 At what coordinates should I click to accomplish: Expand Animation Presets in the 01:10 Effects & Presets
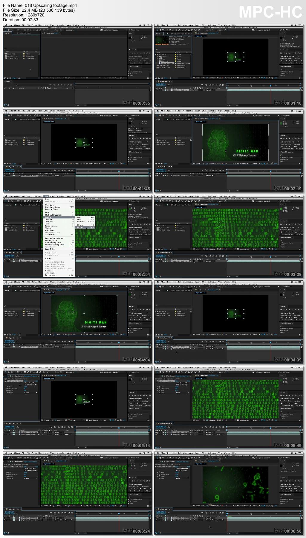click(x=280, y=72)
